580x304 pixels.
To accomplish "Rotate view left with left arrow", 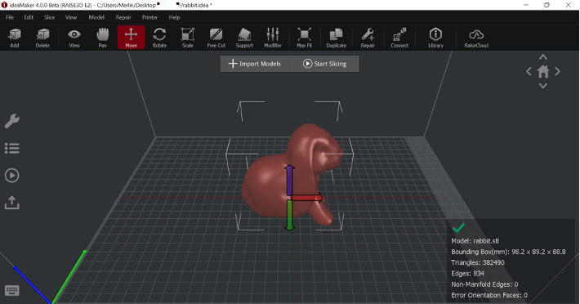I will click(x=529, y=71).
